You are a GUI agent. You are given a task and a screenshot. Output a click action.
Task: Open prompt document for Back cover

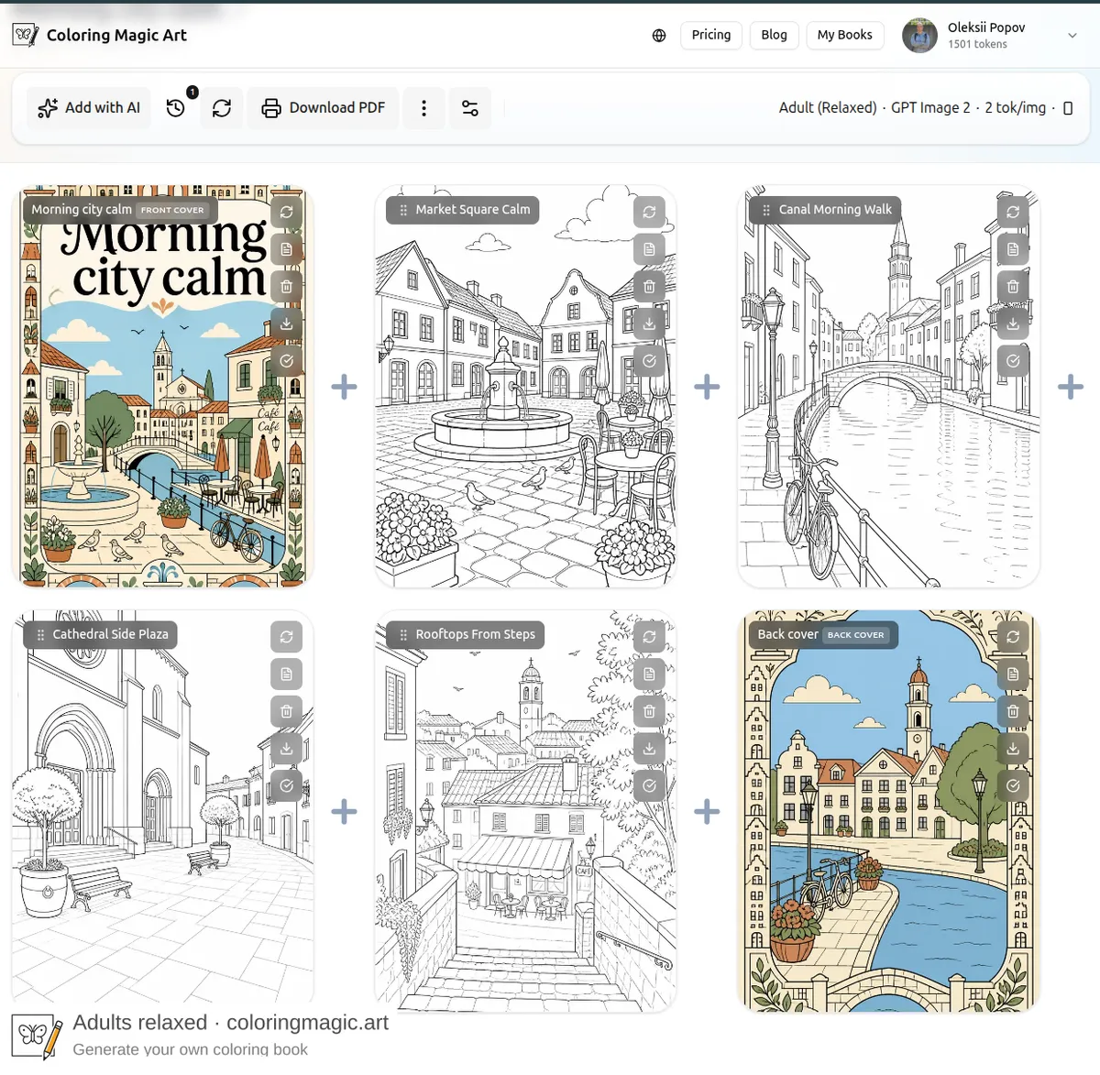(1013, 675)
